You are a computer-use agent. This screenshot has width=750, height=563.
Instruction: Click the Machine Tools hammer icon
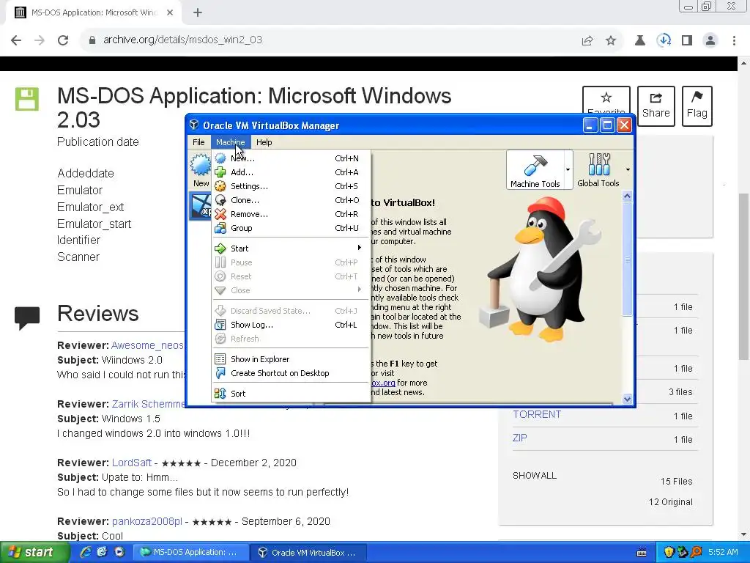point(535,165)
